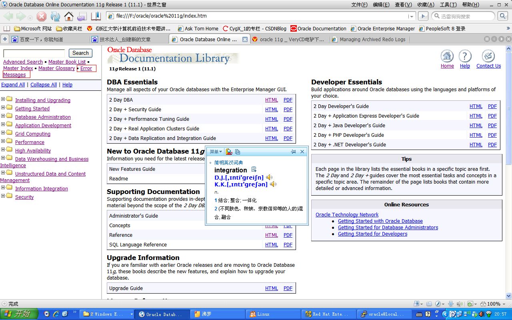Screen dimensions: 512x320
Task: Click the browser address bar URL
Action: tap(260, 16)
